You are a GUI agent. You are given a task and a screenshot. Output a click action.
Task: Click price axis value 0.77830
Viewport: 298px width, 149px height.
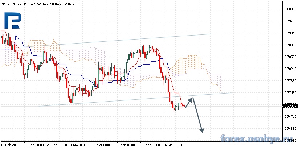(290, 81)
